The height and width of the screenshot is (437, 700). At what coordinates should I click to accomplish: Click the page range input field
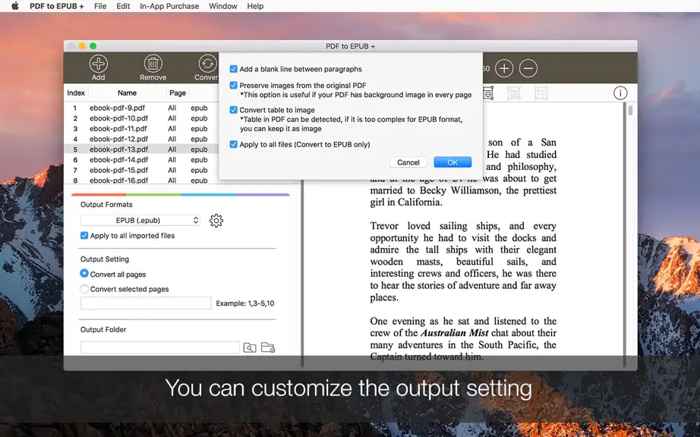(x=146, y=303)
